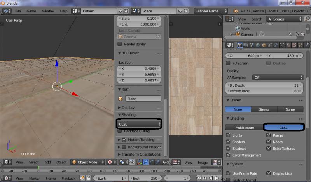Image resolution: width=311 pixels, height=182 pixels.
Task: Click the add new Scene plus icon
Action: coord(180,11)
